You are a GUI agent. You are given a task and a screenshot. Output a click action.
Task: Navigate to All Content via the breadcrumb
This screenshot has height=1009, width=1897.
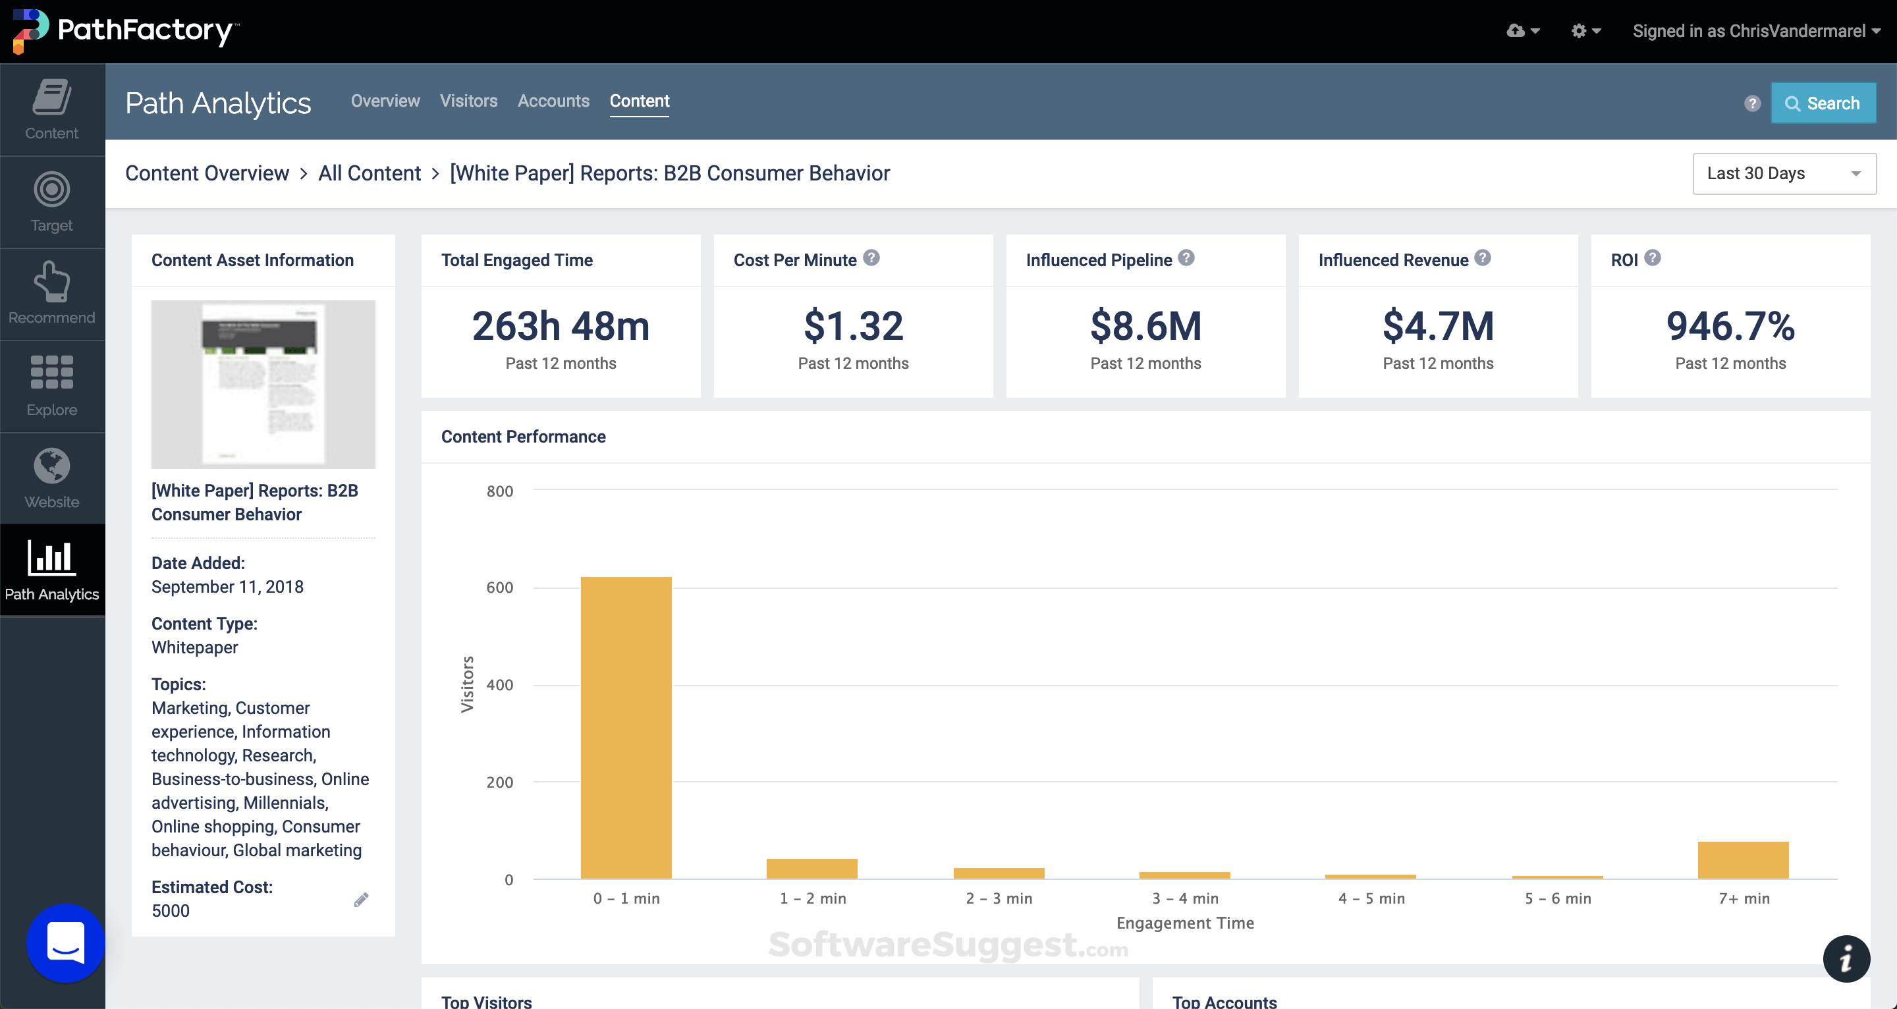[369, 173]
